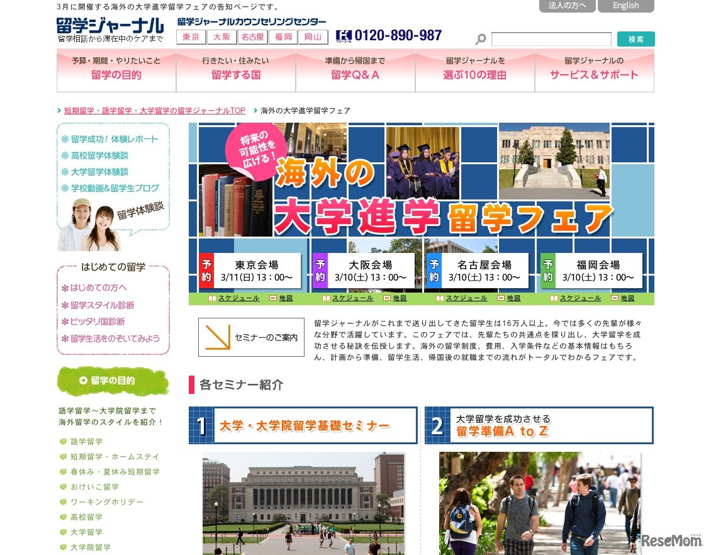This screenshot has height=555, width=711.
Task: Open 大学留学体験談 in the top sidebar box
Action: coord(99,172)
